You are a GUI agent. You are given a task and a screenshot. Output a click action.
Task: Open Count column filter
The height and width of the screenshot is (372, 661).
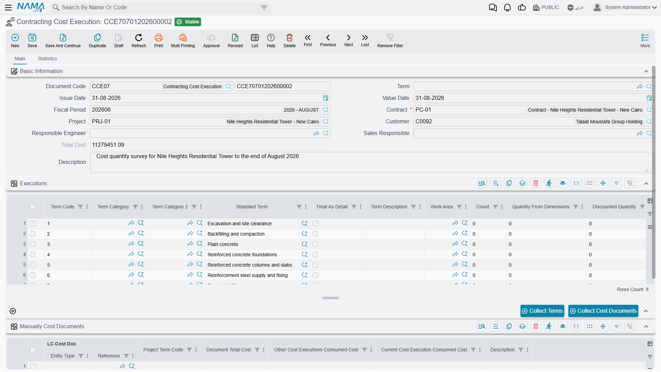tap(495, 207)
